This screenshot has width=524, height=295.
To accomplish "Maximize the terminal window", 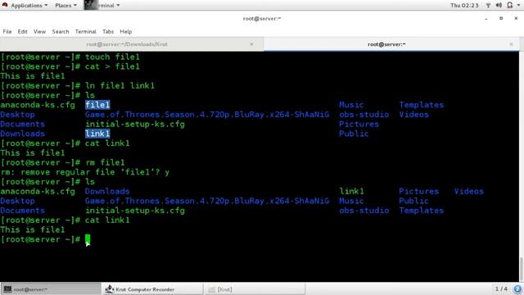I will pyautogui.click(x=501, y=18).
